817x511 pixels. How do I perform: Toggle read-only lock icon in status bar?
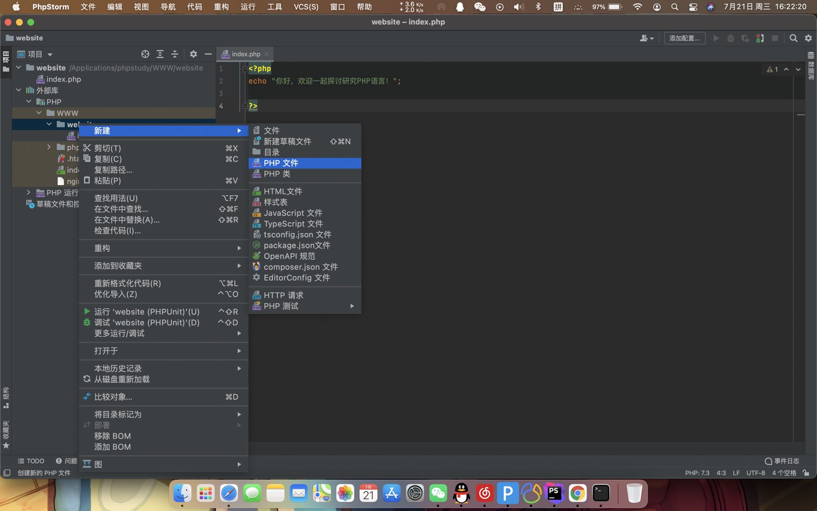coord(806,473)
